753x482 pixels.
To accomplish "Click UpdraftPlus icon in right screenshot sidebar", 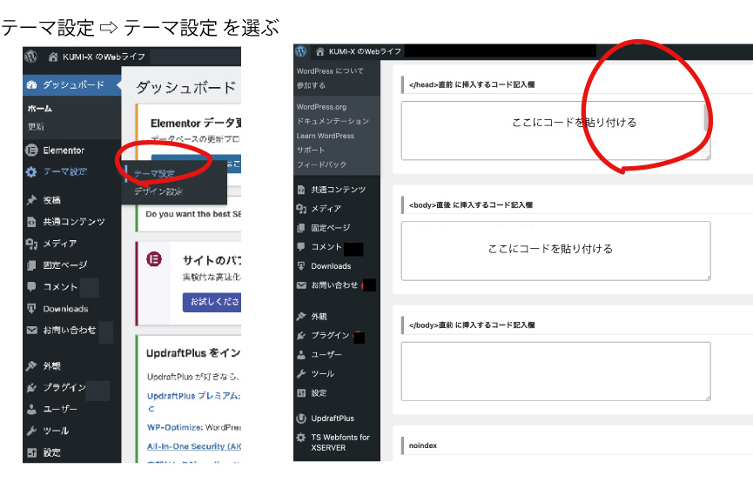I will [301, 418].
